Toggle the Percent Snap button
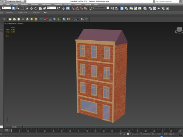The width and height of the screenshot is (183, 137). [82, 8]
